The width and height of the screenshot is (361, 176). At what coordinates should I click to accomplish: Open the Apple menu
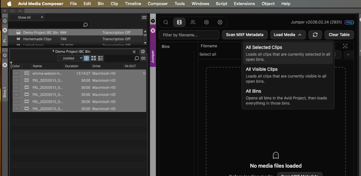[9, 4]
